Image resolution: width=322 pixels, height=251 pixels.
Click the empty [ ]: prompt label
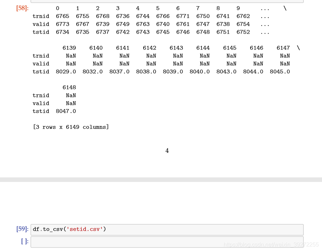[x=25, y=241]
